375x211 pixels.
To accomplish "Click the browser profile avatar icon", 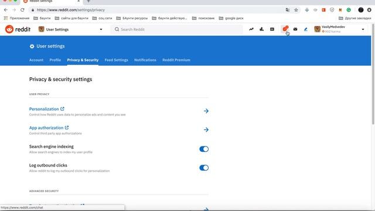I will point(361,10).
